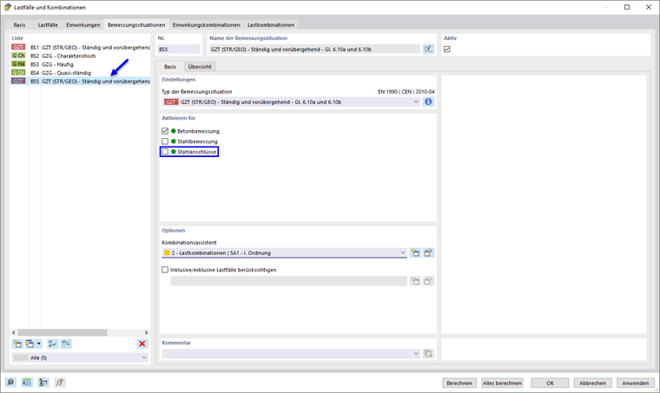Open the Typ der Bemessungssituation dropdown
Viewport: 660px width, 393px height.
[x=416, y=102]
